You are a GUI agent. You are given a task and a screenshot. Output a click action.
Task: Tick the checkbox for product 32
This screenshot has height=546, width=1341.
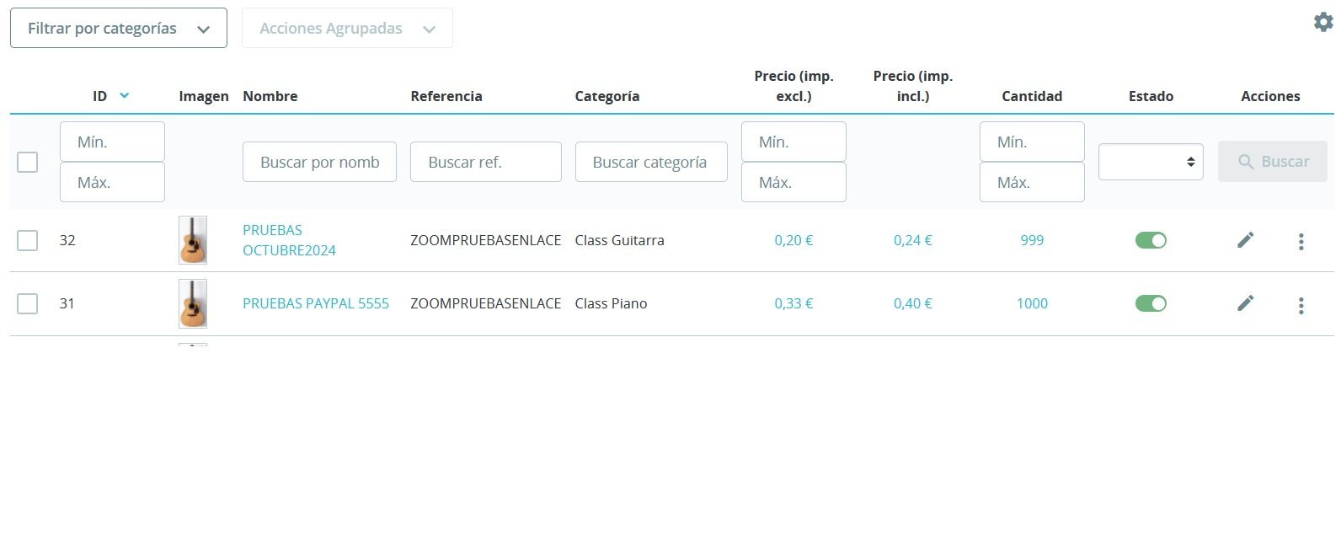pyautogui.click(x=28, y=240)
